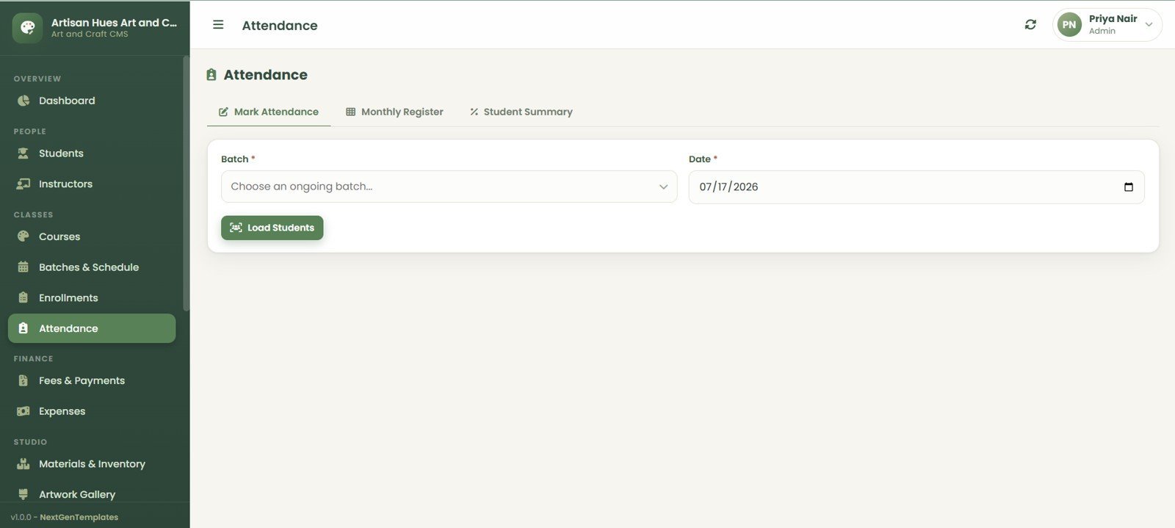Open Fees & Payments
Image resolution: width=1175 pixels, height=528 pixels.
tap(92, 380)
